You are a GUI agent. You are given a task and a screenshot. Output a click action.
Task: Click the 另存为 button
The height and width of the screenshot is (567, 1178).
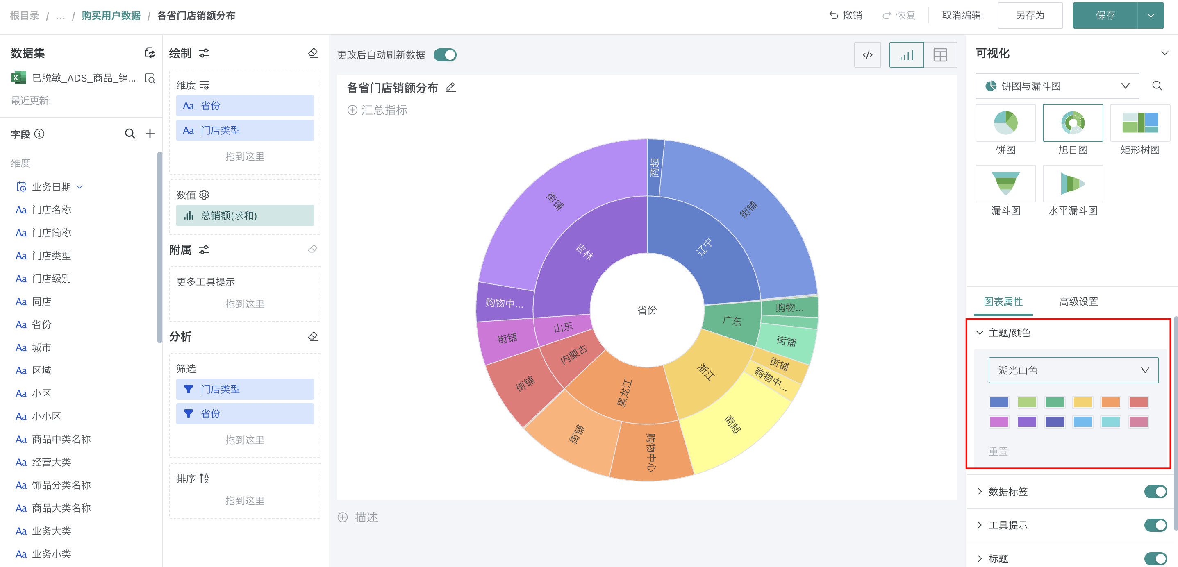pos(1030,16)
